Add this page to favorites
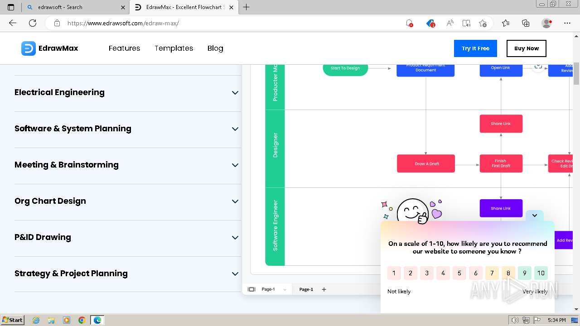The height and width of the screenshot is (326, 580). coord(483,23)
